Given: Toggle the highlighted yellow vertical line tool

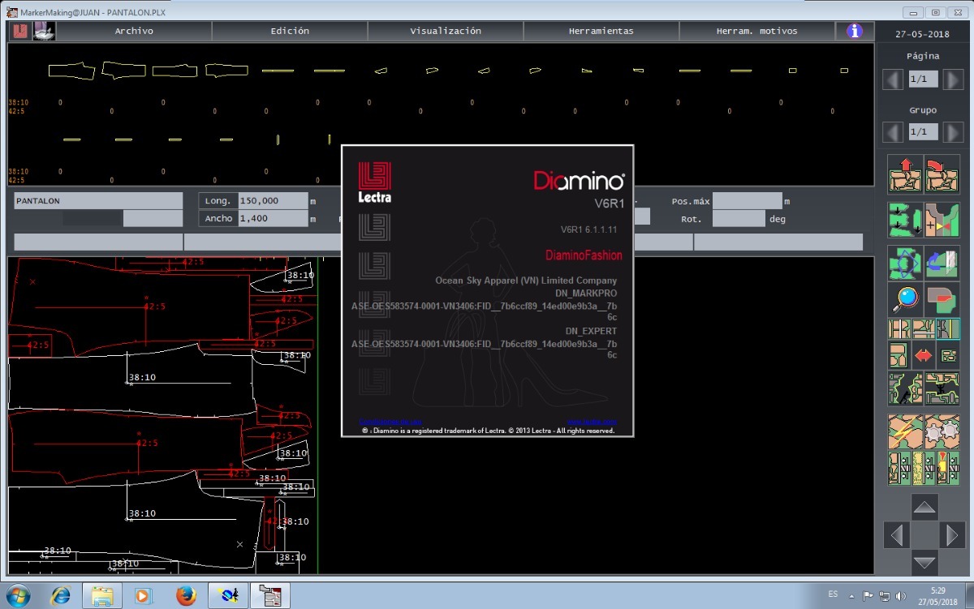Looking at the screenshot, I should pyautogui.click(x=948, y=328).
